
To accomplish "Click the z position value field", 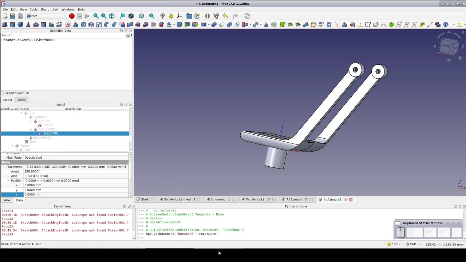I will 76,195.
